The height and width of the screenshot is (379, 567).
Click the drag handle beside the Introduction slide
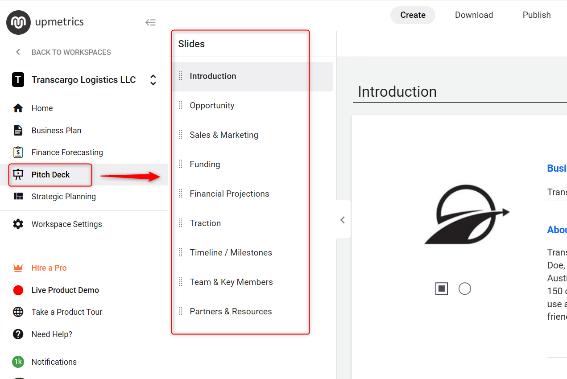click(x=181, y=76)
